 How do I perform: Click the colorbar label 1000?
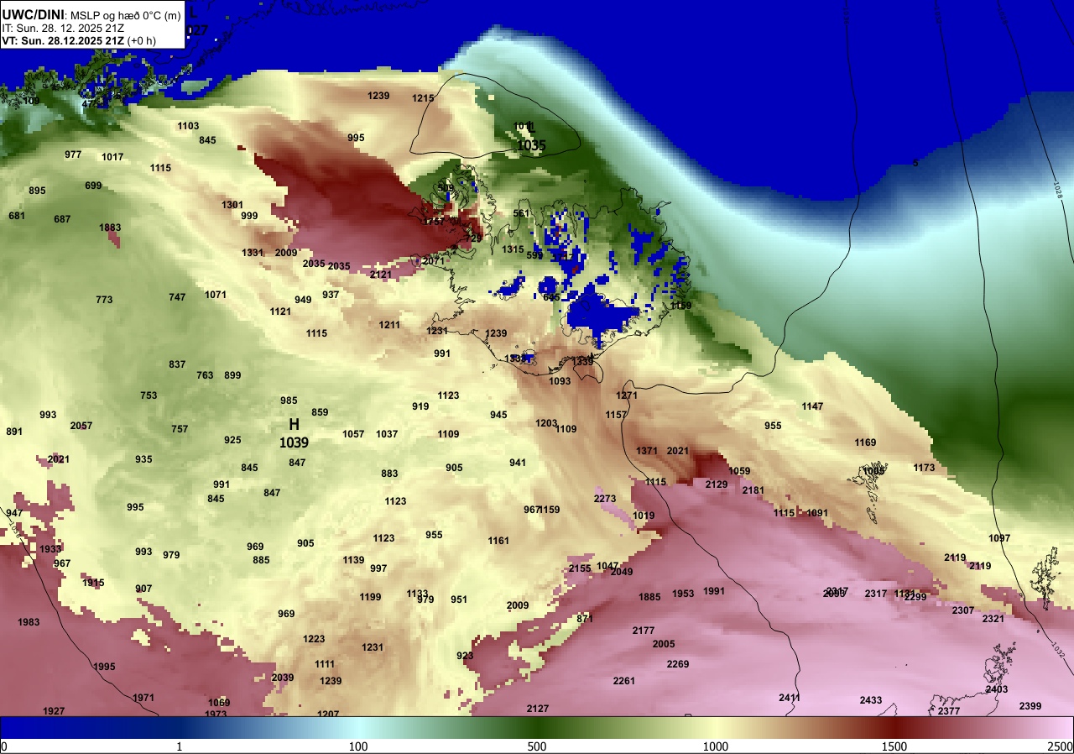click(x=716, y=746)
